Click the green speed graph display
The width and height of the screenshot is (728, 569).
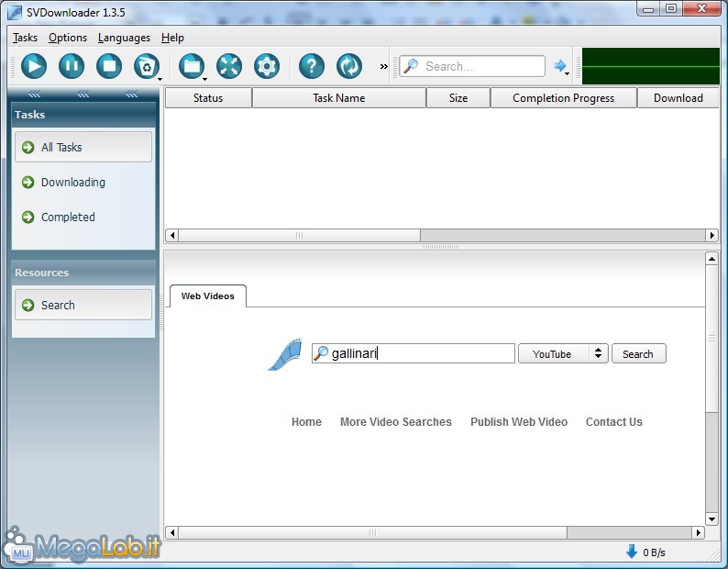pyautogui.click(x=650, y=66)
